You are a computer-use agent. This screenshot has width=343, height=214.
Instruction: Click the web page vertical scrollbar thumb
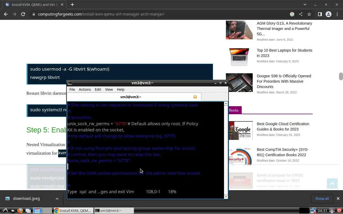[x=341, y=76]
